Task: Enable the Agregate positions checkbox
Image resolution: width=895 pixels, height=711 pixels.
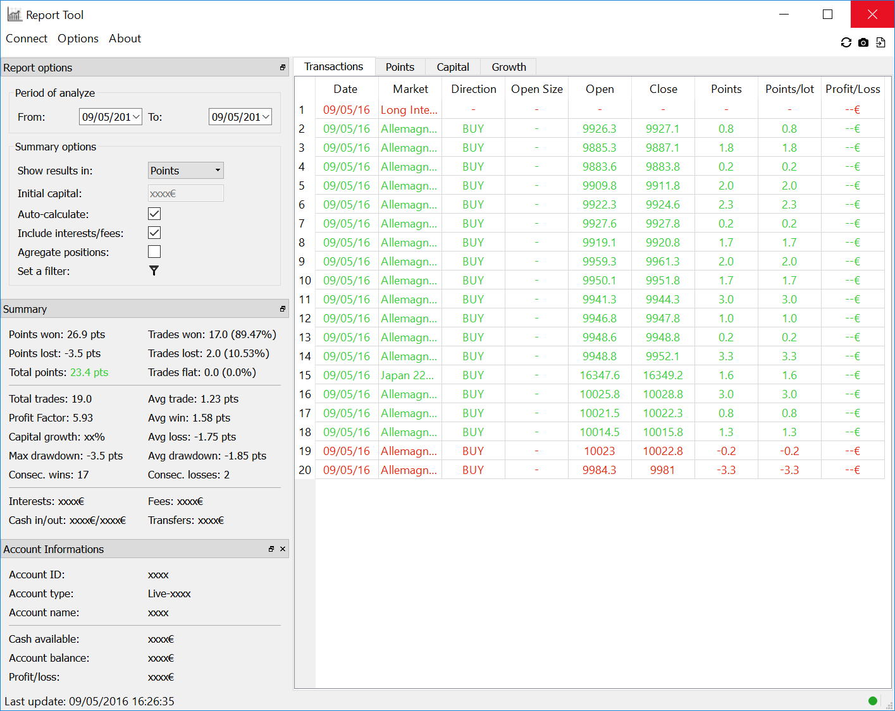Action: [x=154, y=252]
